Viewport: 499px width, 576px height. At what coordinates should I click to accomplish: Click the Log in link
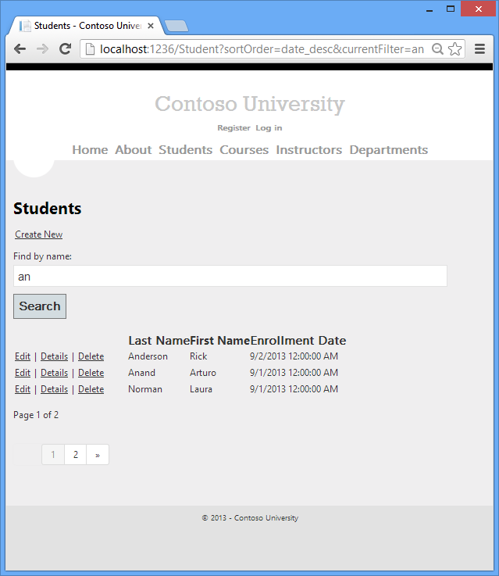click(x=269, y=128)
